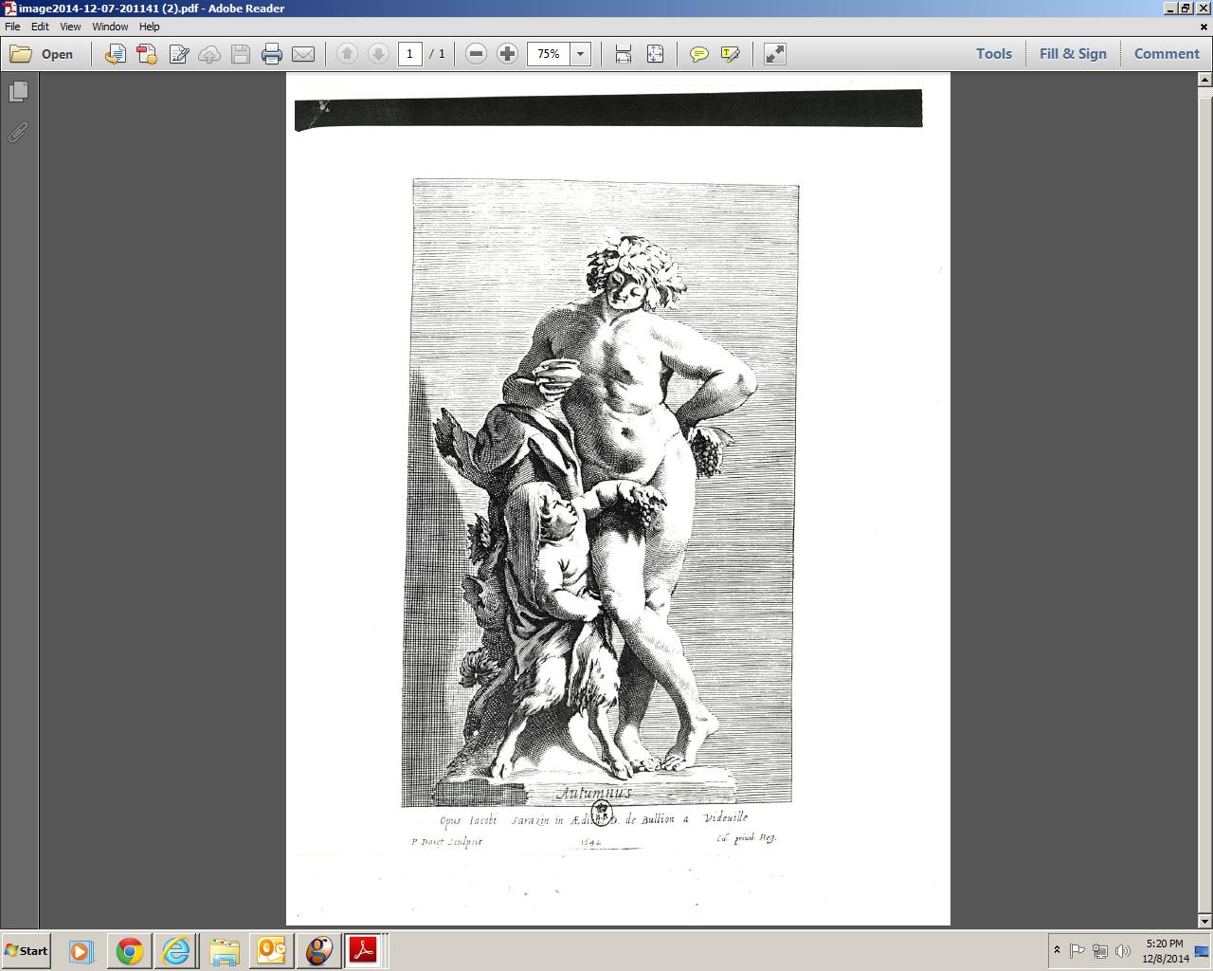Open the Window menu
The height and width of the screenshot is (971, 1213).
click(x=110, y=27)
